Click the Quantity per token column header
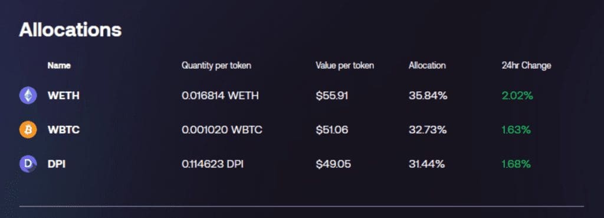 click(216, 66)
